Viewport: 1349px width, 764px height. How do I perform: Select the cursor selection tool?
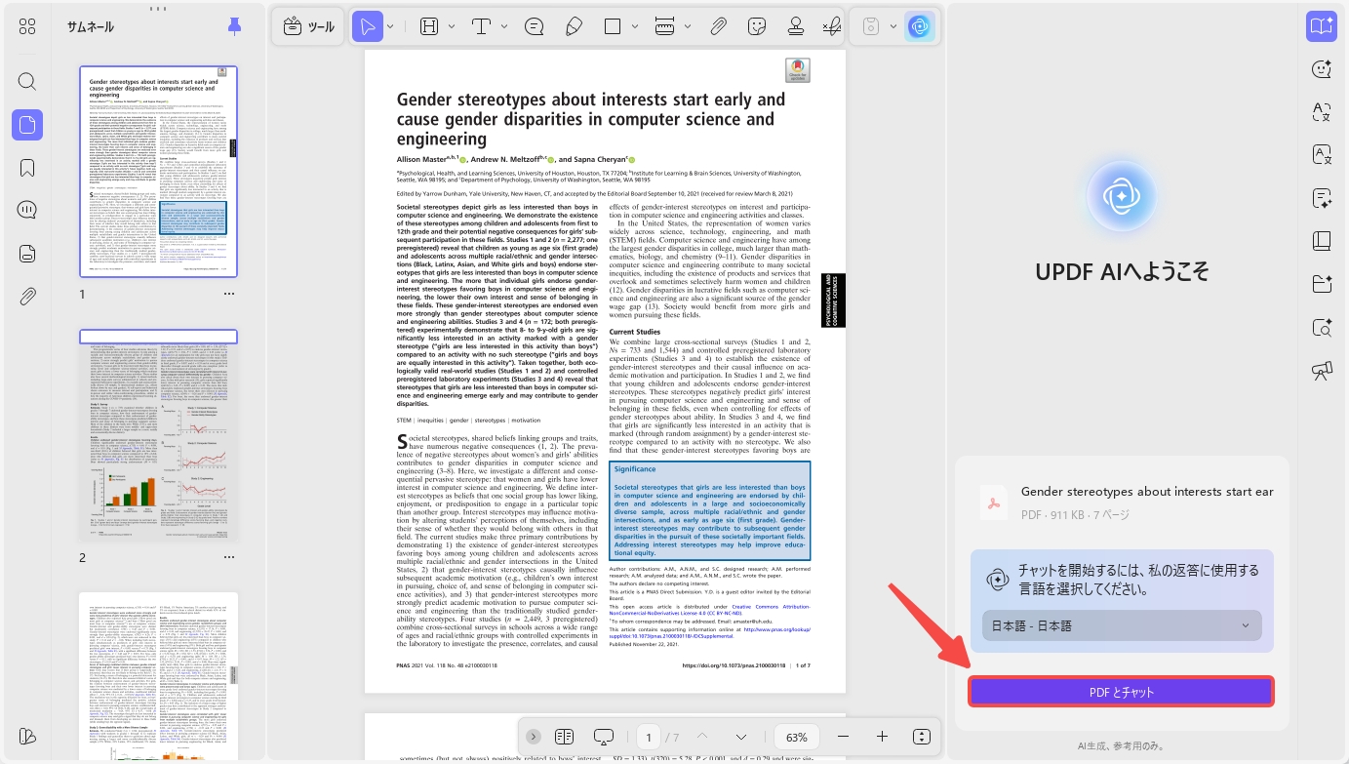(368, 26)
